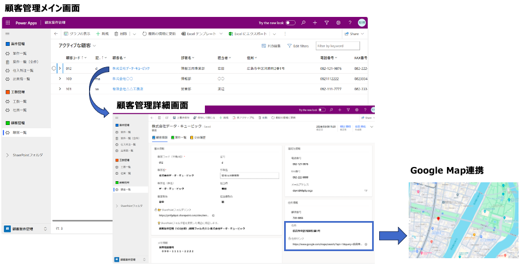Open the google.com/maps address link

pos(327,245)
